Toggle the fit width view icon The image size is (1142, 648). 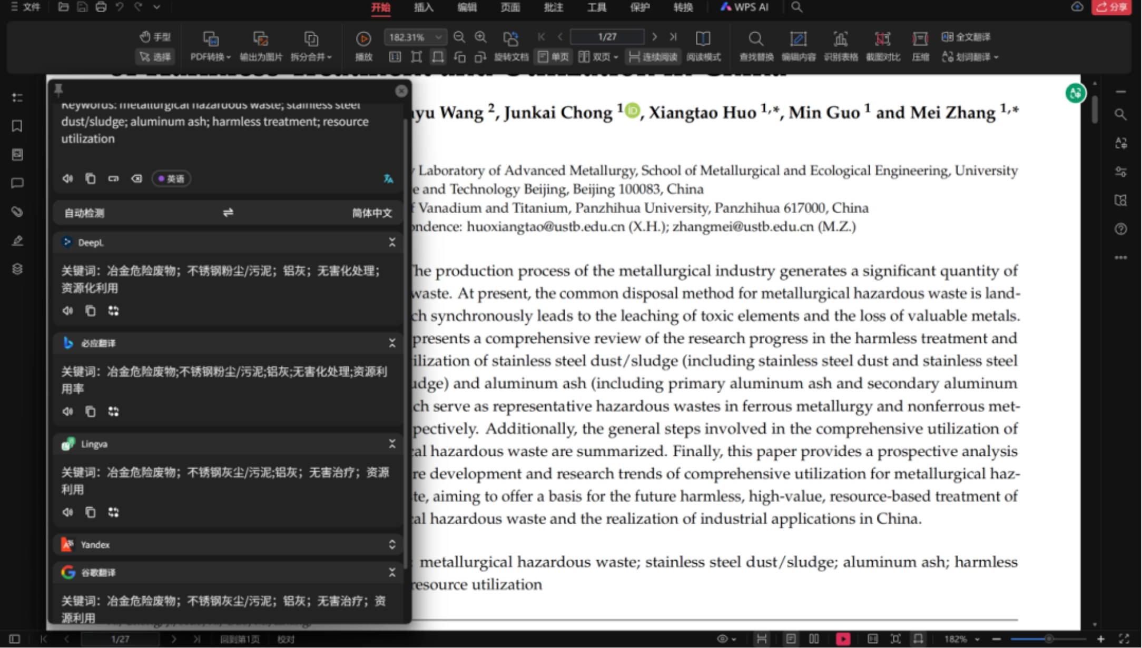[x=438, y=57]
